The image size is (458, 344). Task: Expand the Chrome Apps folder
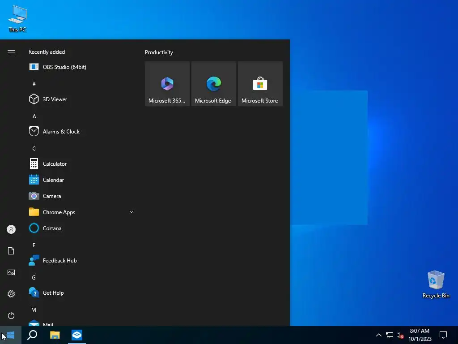(x=131, y=212)
